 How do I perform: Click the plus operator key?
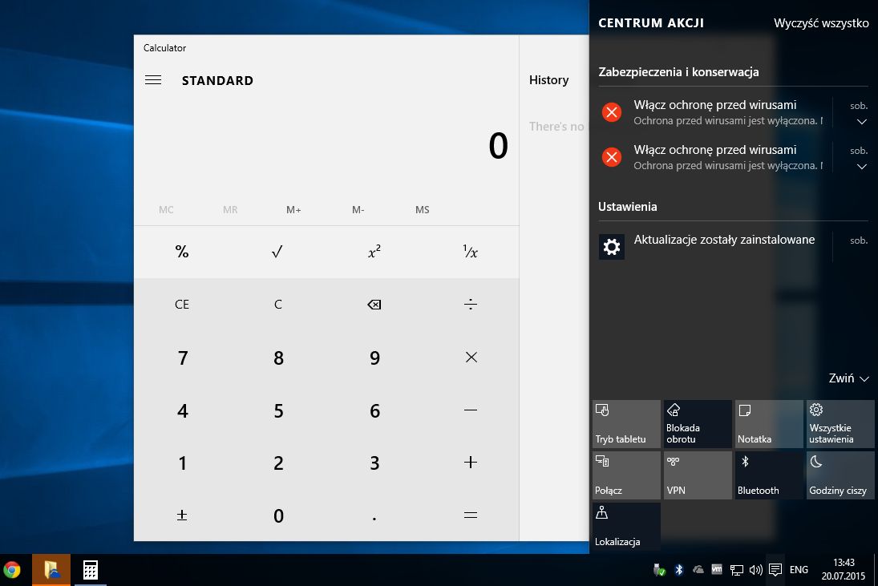point(471,463)
